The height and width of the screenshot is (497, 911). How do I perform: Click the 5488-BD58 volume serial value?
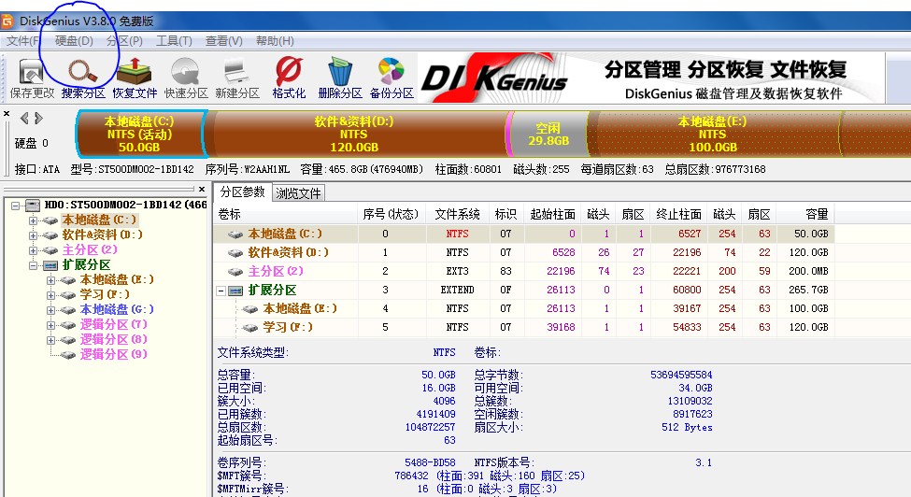click(x=430, y=462)
